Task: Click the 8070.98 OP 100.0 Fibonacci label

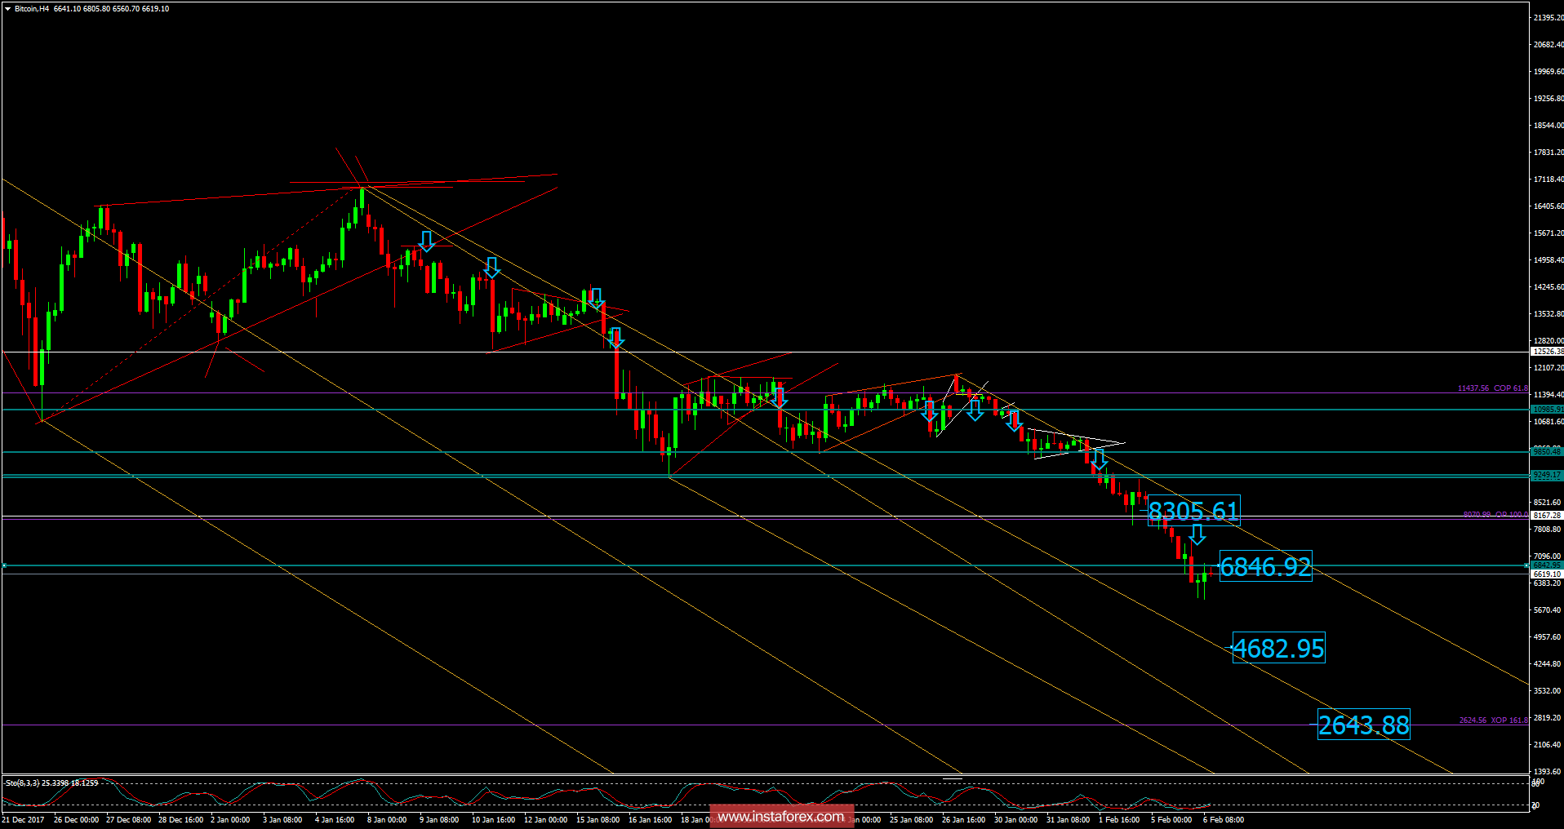Action: coord(1495,515)
